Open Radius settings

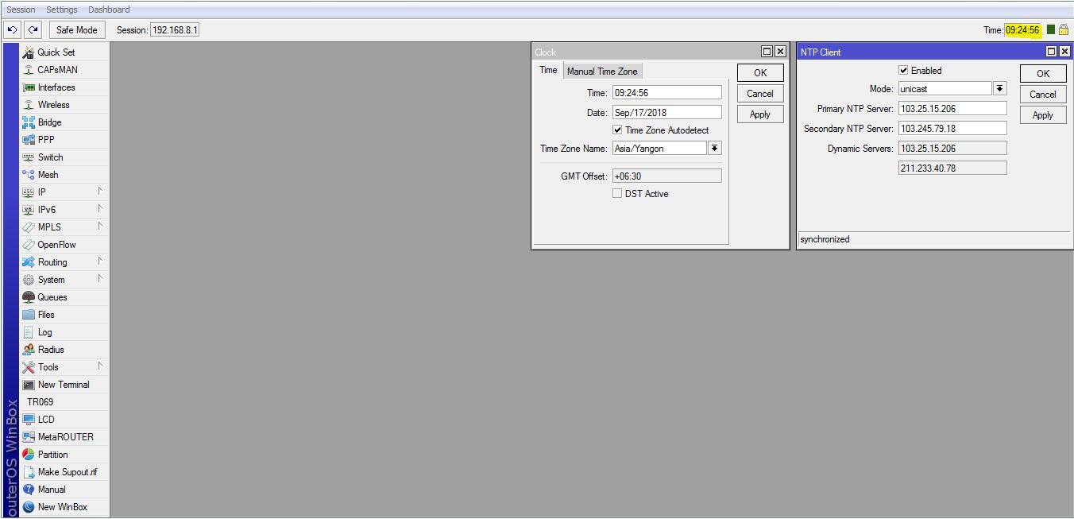pyautogui.click(x=64, y=350)
